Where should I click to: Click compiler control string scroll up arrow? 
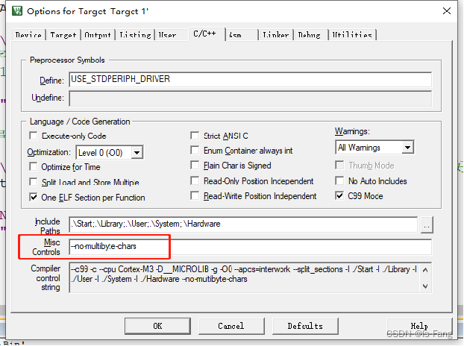pos(425,270)
